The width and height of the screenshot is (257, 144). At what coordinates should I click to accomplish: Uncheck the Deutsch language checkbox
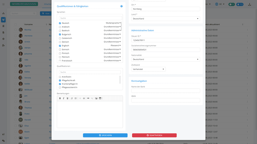click(x=60, y=23)
